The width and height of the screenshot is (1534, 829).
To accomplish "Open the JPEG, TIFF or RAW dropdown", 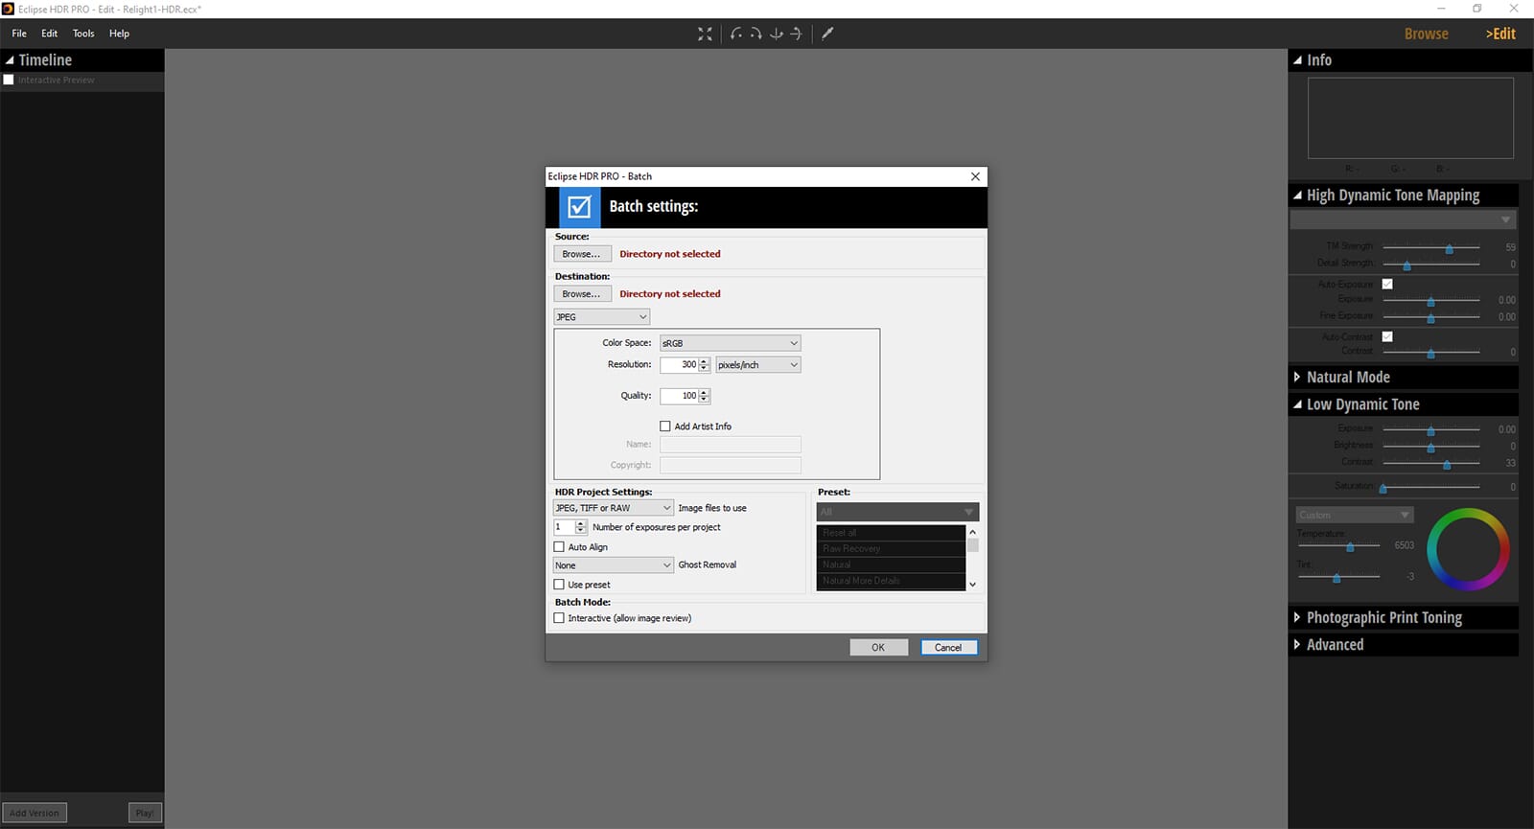I will pyautogui.click(x=614, y=508).
